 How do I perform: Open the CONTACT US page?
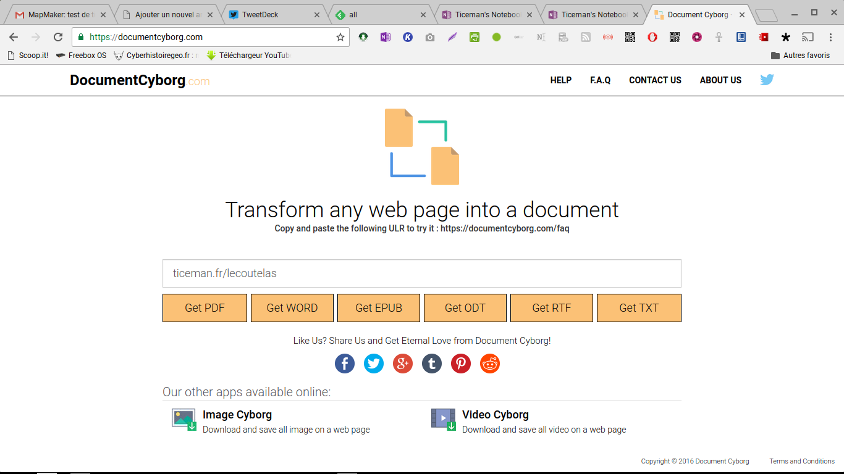click(655, 80)
